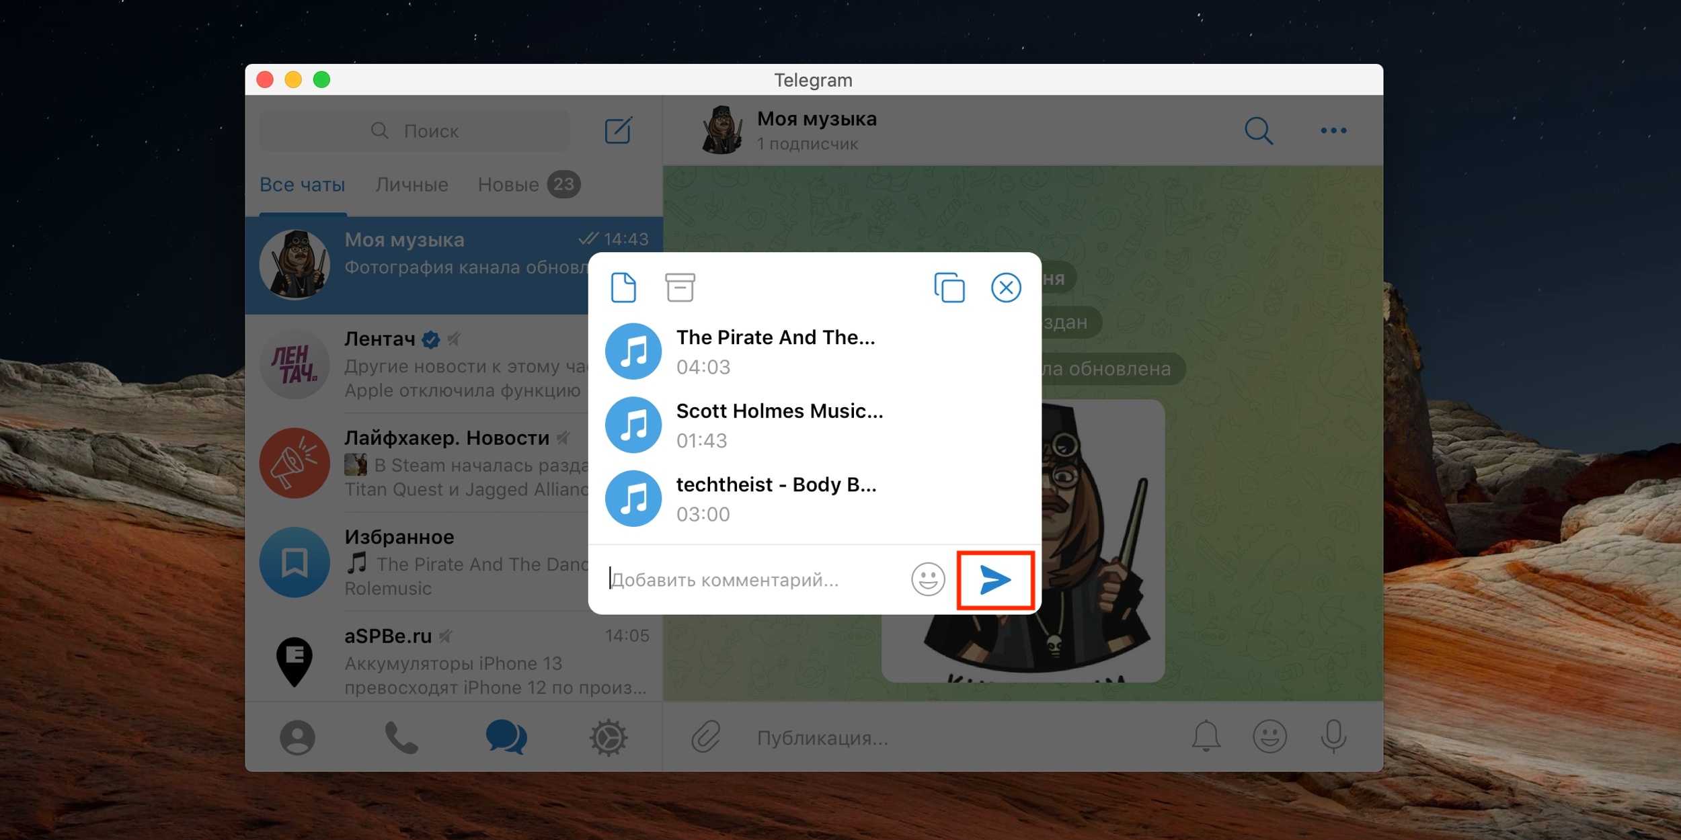
Task: Click the 23 unread badge
Action: (x=563, y=184)
